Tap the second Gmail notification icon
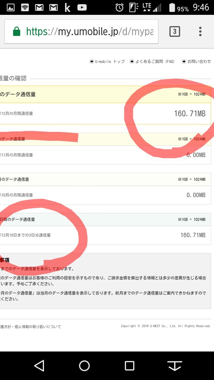The height and width of the screenshot is (380, 214). (x=53, y=8)
